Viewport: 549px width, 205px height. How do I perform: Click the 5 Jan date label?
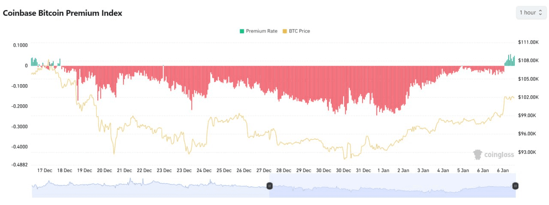pyautogui.click(x=463, y=170)
